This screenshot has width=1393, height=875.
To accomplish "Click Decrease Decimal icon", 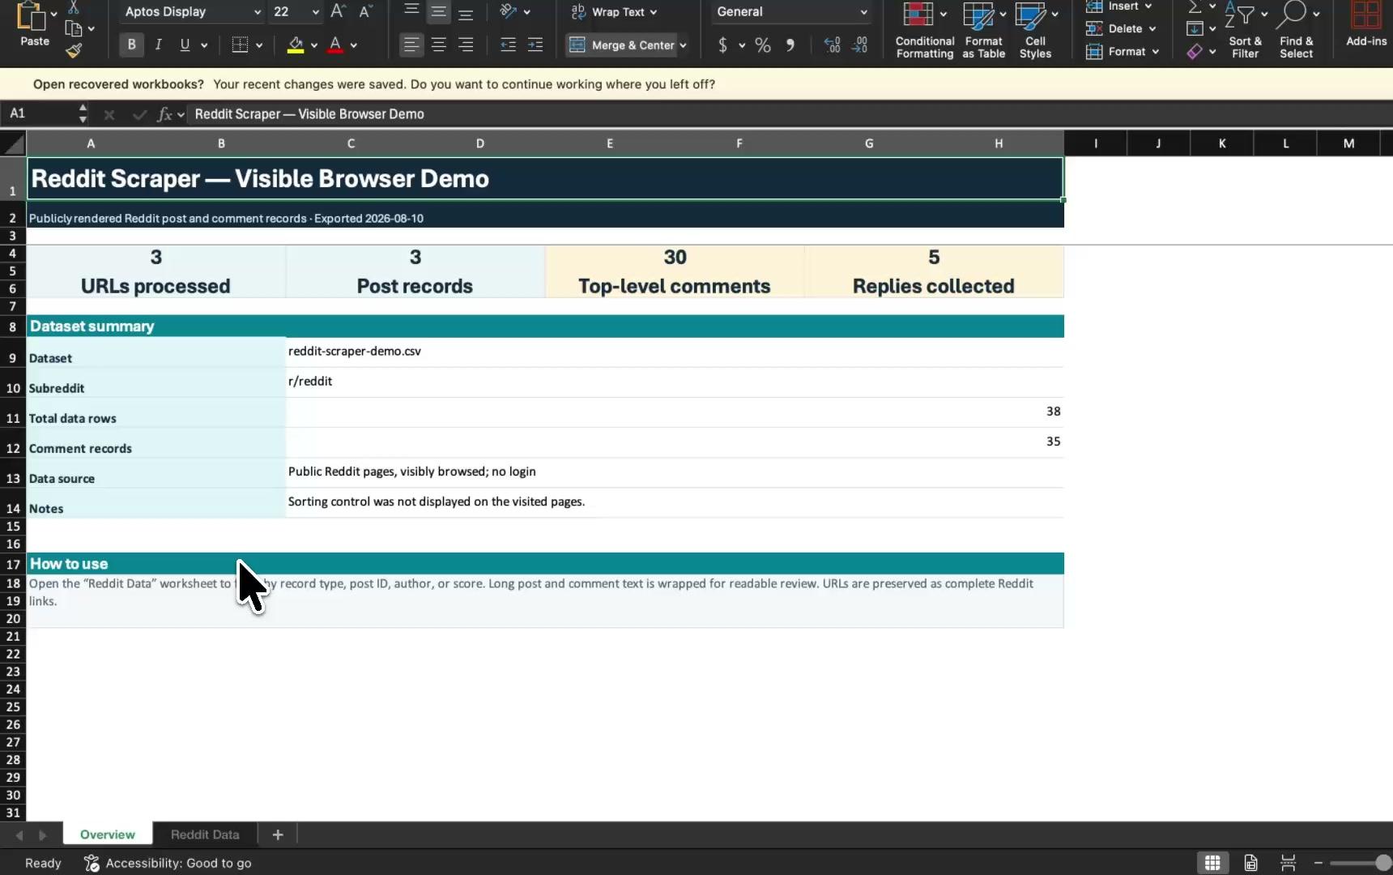I will pyautogui.click(x=860, y=45).
